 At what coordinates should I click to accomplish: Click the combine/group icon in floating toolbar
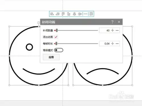coord(91,14)
